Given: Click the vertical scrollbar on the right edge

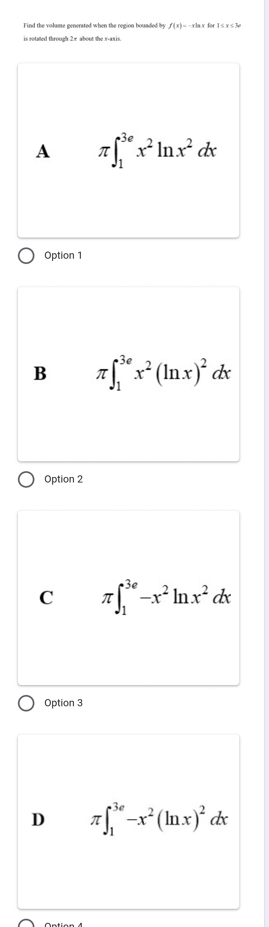Looking at the screenshot, I should tap(267, 463).
